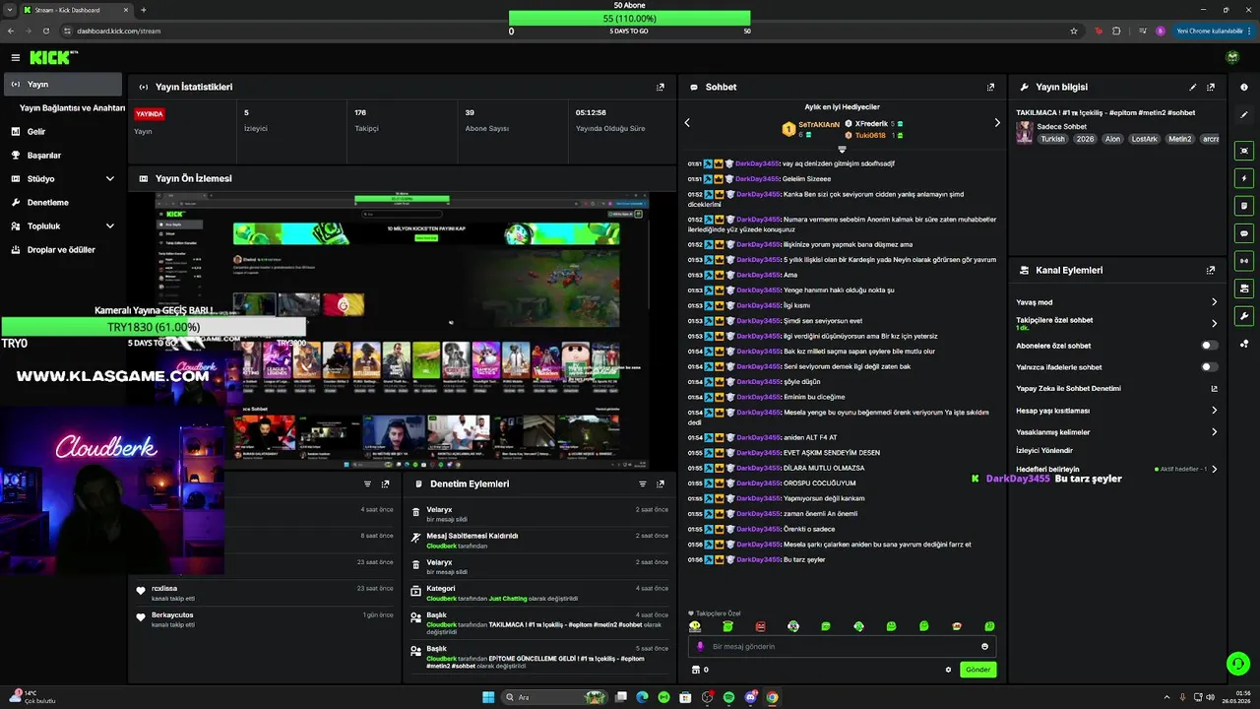Screen dimensions: 1260x709
Task: Pop out the Yayın bilgisi panel
Action: coord(1211,87)
